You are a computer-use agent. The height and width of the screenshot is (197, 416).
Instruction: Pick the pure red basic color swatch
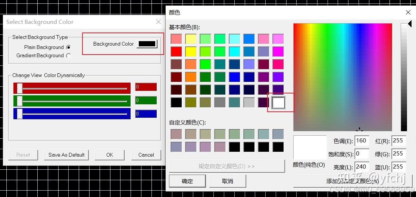coord(176,52)
